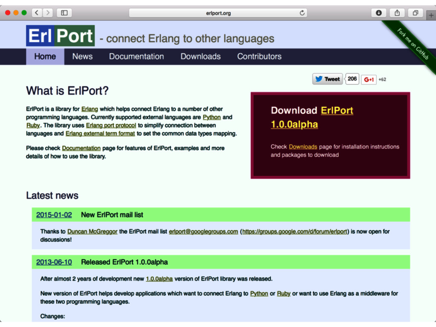Click the Fork me on GitHub ribbon
The height and width of the screenshot is (327, 436).
coord(413,44)
